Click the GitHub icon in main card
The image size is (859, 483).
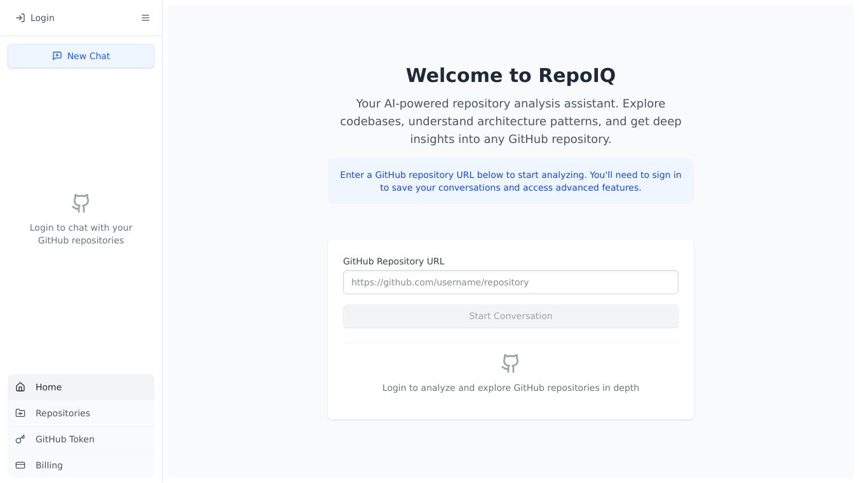tap(510, 364)
